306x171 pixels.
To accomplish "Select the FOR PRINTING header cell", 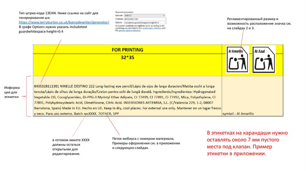I will (127, 50).
